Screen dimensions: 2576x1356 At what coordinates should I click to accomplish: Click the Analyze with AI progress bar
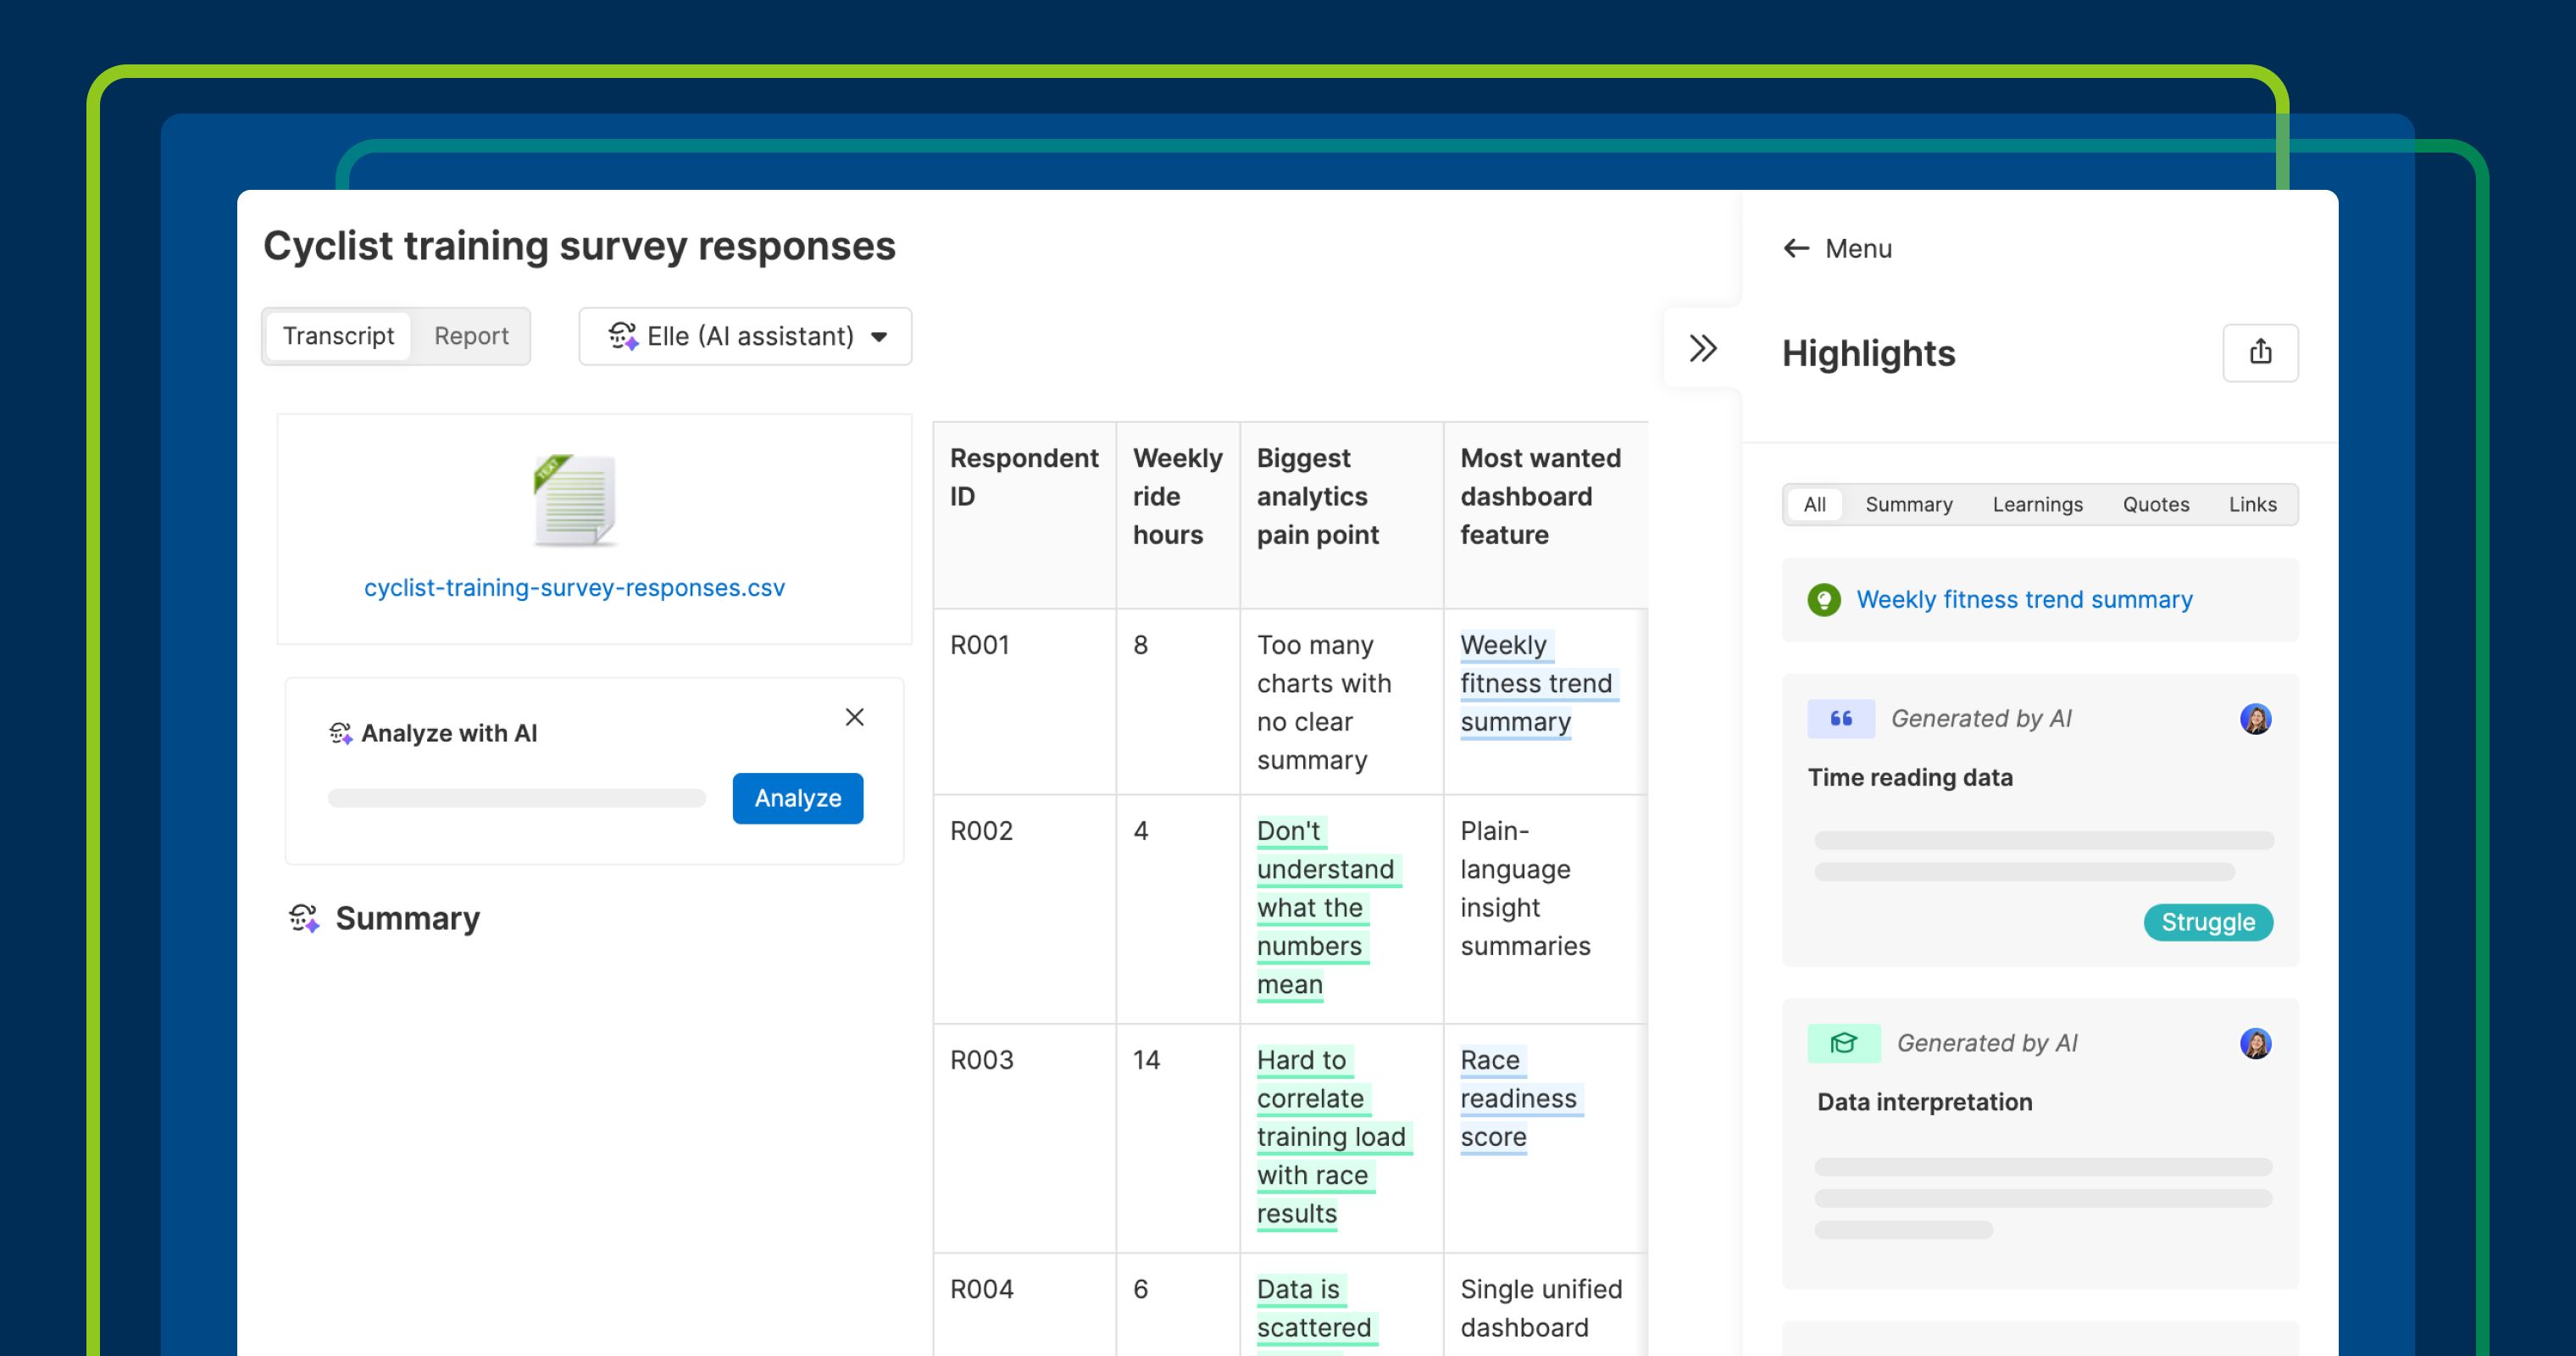pos(516,798)
